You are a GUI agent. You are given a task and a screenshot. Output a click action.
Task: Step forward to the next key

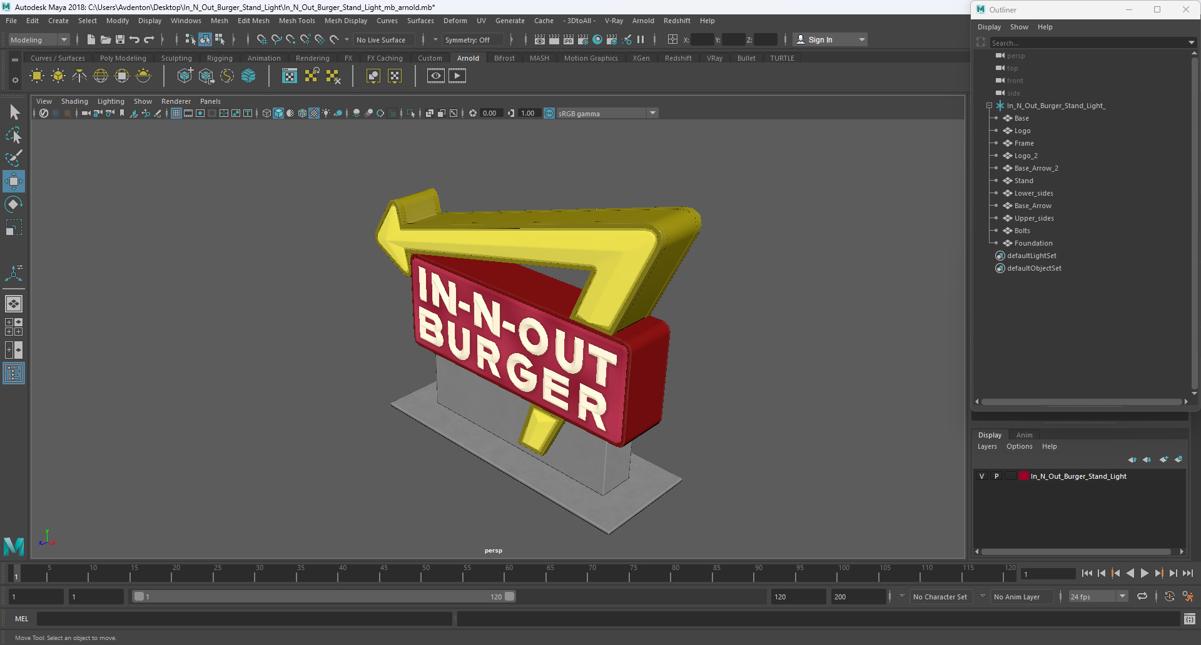[x=1158, y=573]
